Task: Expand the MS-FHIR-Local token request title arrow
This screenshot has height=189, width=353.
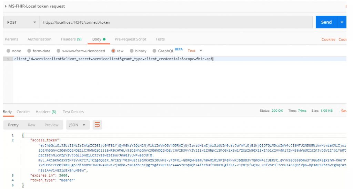Action: 6,6
